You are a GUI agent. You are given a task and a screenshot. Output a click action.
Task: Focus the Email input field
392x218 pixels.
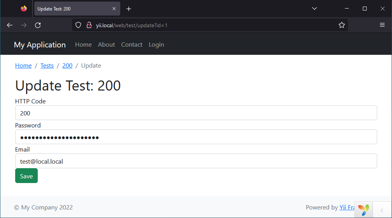click(196, 161)
